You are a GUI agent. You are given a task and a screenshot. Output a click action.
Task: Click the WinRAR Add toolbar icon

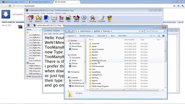[x=30, y=18]
